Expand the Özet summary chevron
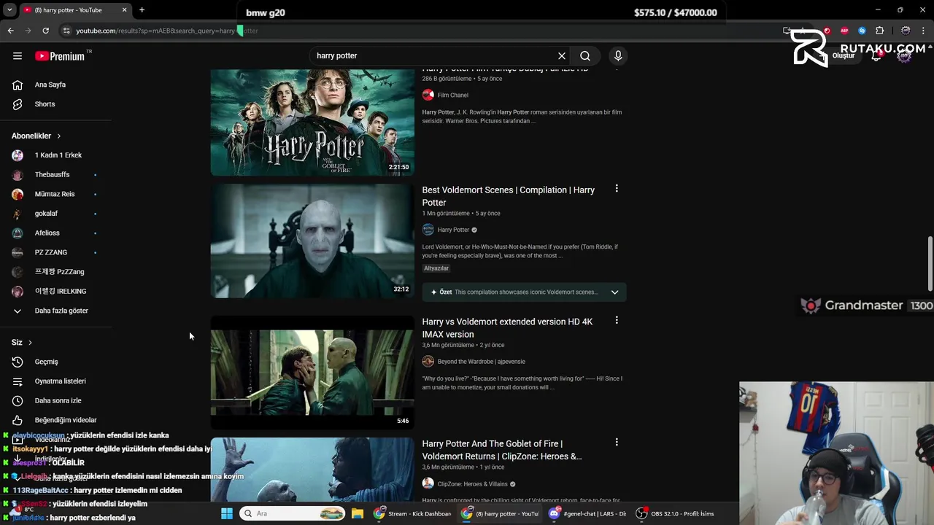 point(614,292)
